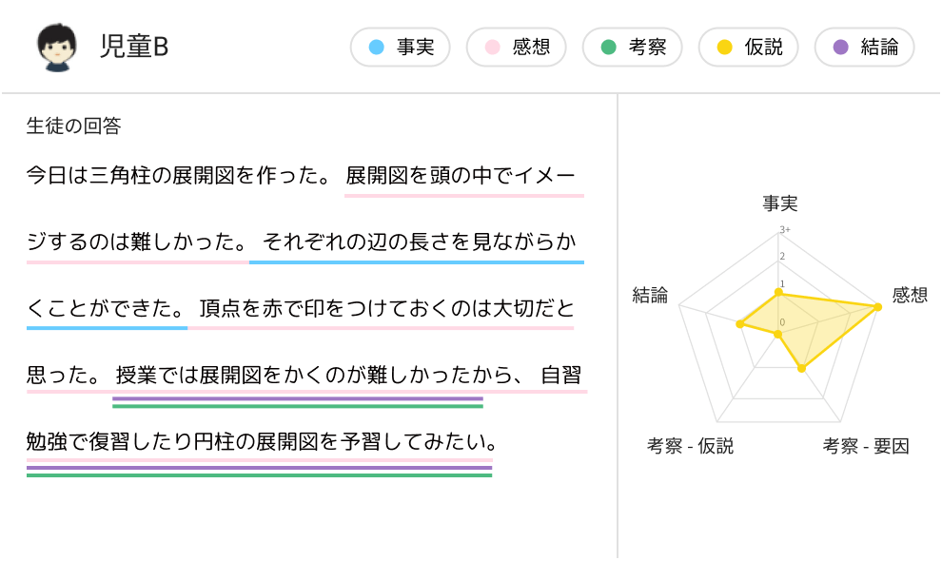Click the 考察 - 要因 chart label
This screenshot has width=942, height=561.
[x=866, y=446]
